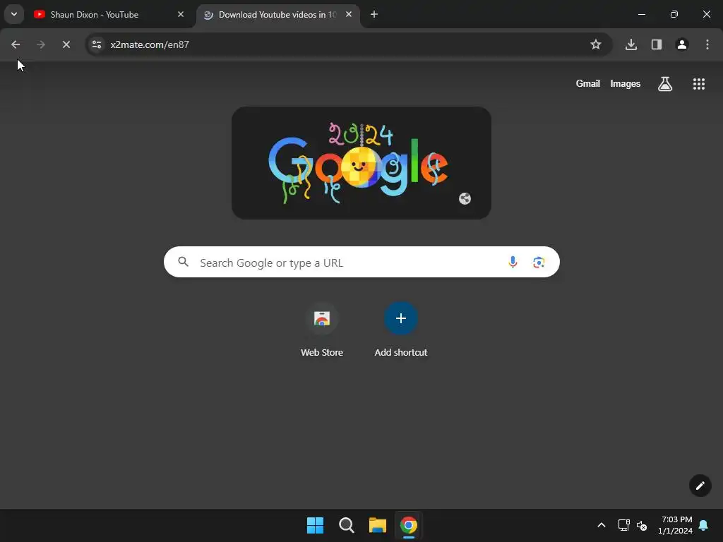Viewport: 723px width, 542px height.
Task: Open the Chrome three-dot menu
Action: coord(707,44)
